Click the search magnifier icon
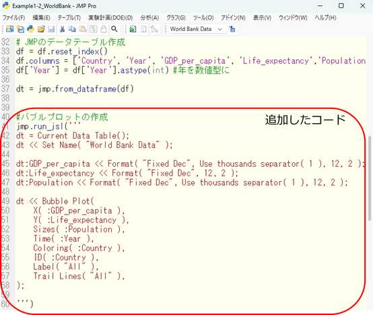This screenshot has height=315, width=373. 114,29
